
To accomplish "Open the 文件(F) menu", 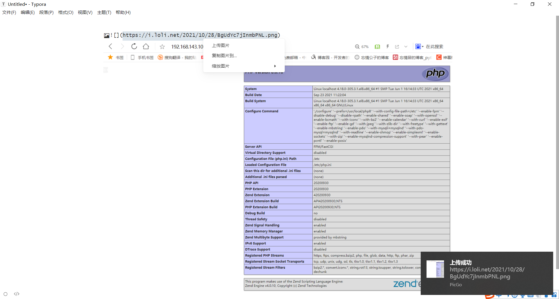I will click(9, 12).
